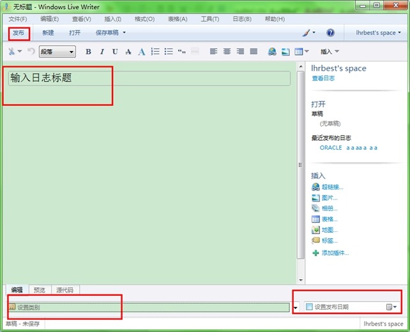
Task: Click the sidebar 表格... link
Action: pos(330,219)
